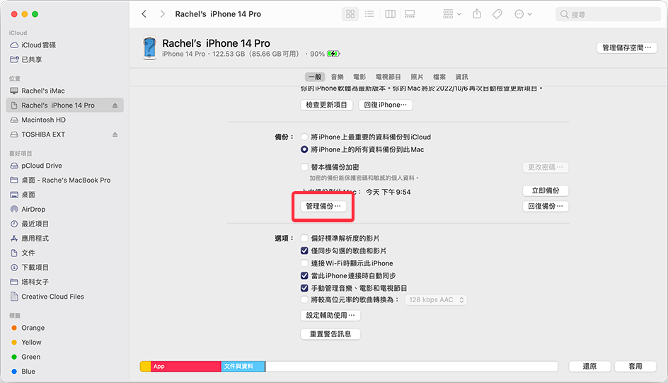Click the pCloud Drive icon
The image size is (668, 383).
[x=14, y=165]
